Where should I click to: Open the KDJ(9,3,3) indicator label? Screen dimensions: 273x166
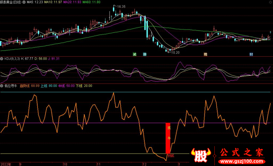12,59
